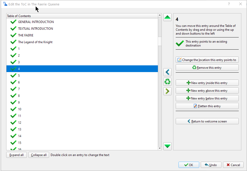Select ToC entry 8
This screenshot has width=247, height=171.
click(82, 96)
